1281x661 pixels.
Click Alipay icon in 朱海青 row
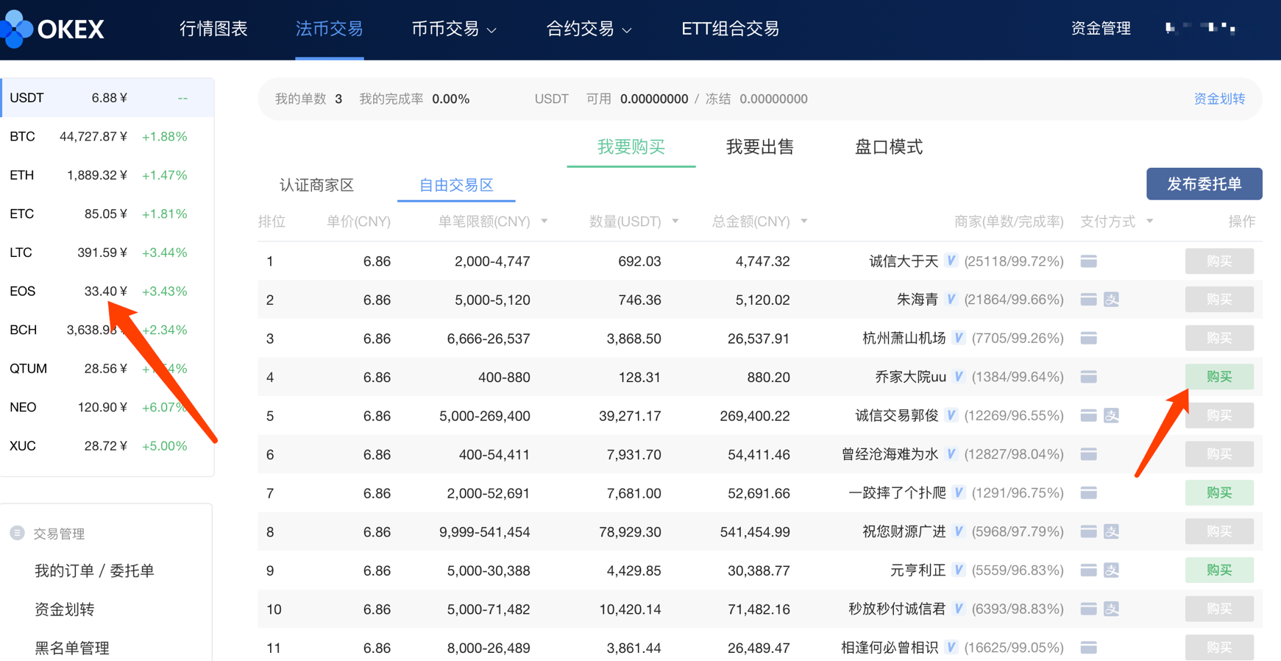[x=1112, y=300]
